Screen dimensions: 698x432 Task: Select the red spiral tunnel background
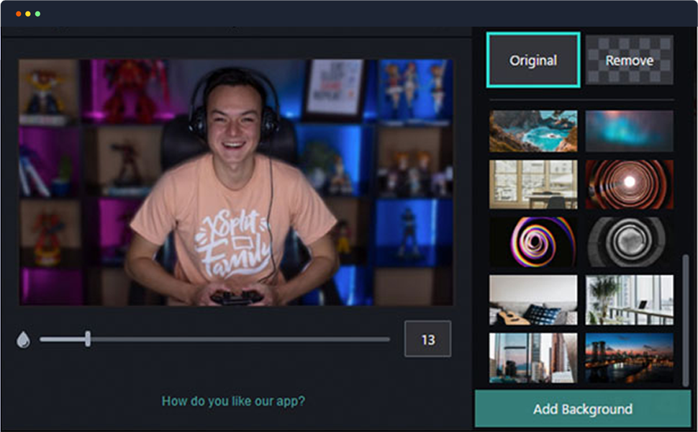click(x=629, y=184)
